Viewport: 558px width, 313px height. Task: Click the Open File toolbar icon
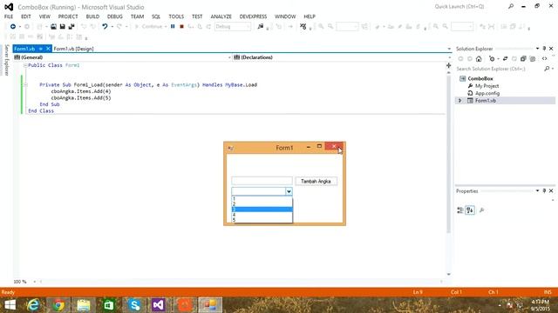tap(53, 27)
